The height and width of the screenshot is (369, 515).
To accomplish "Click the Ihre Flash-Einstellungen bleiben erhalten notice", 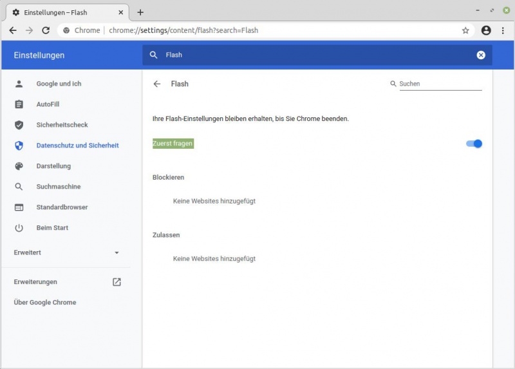I will pyautogui.click(x=250, y=119).
